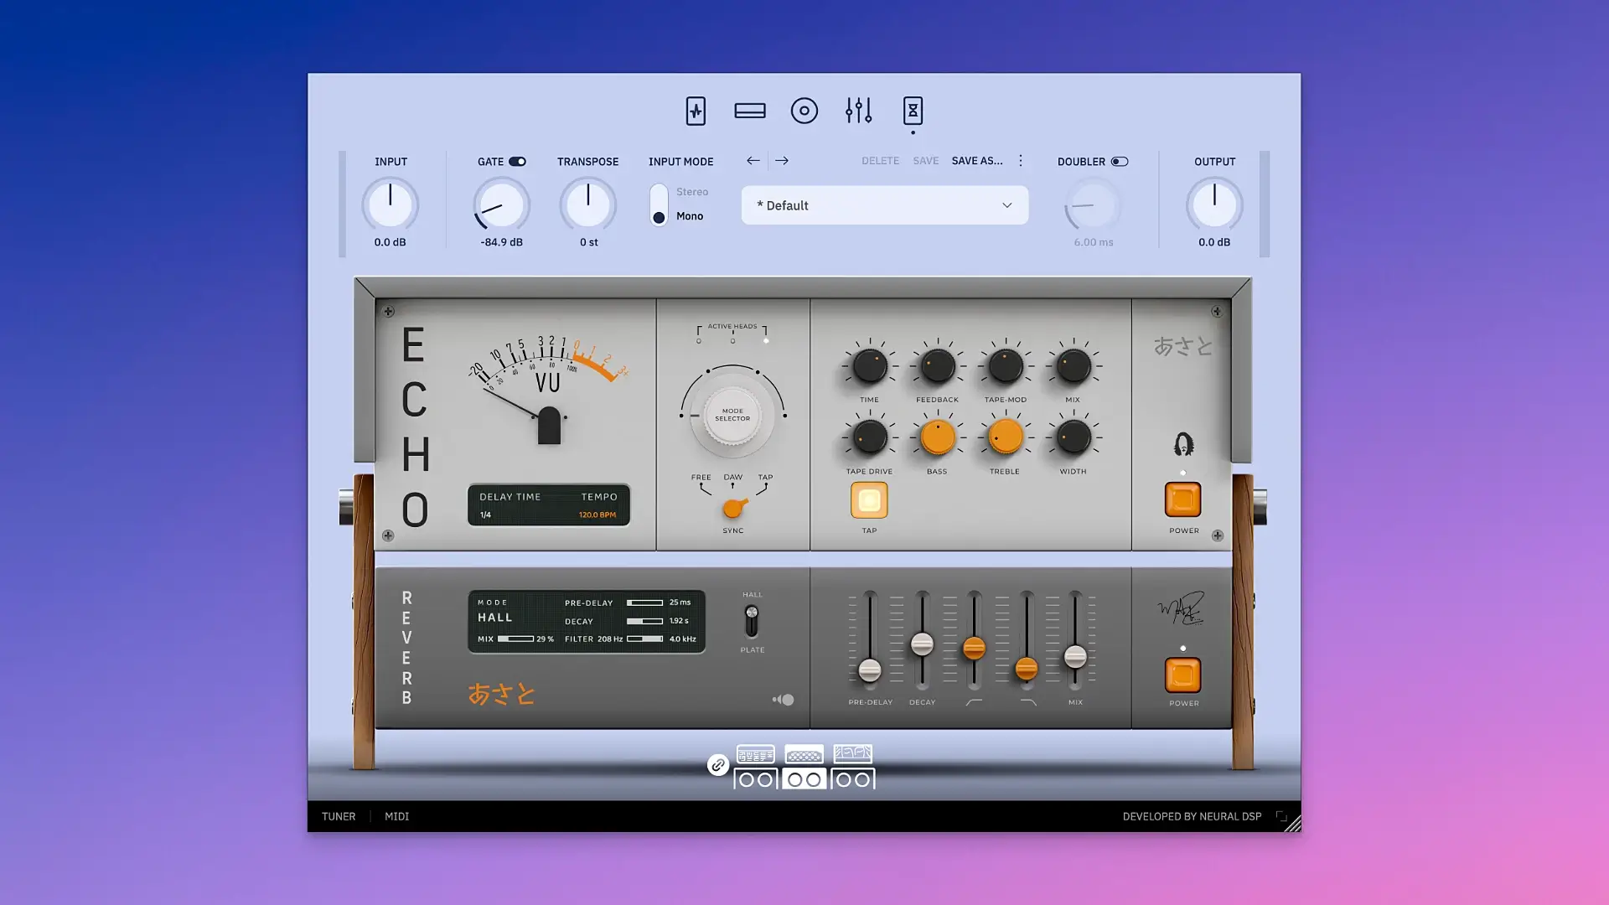Open the EQ sliders section icon
The width and height of the screenshot is (1609, 905).
pyautogui.click(x=859, y=111)
